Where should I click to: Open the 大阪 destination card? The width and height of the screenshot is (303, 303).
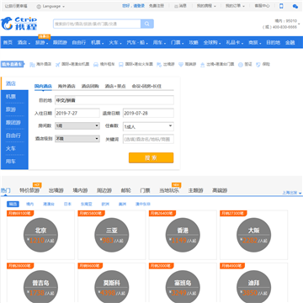[253, 235]
